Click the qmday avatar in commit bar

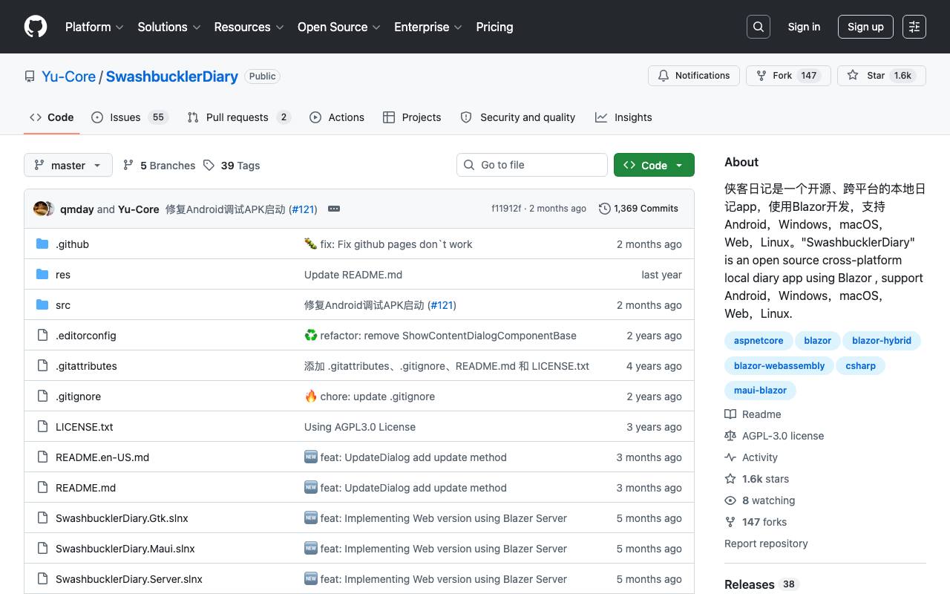(x=41, y=209)
